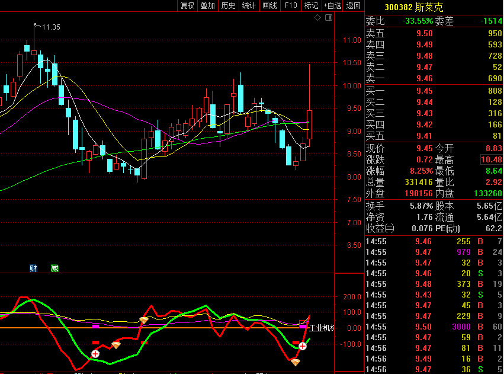Click the 工业机械 sector label in the indicator

click(x=322, y=328)
